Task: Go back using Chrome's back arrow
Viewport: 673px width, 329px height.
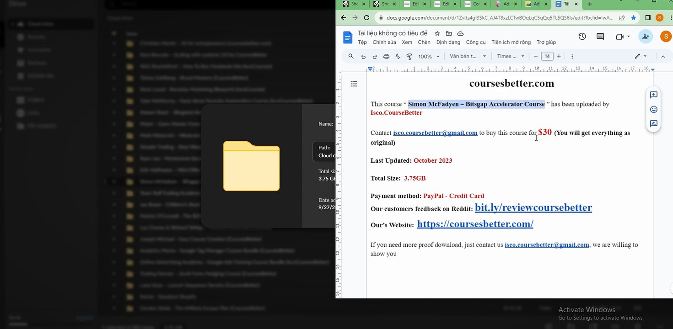Action: pos(344,18)
